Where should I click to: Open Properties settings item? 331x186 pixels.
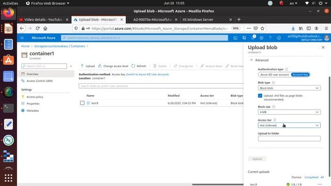click(x=33, y=103)
